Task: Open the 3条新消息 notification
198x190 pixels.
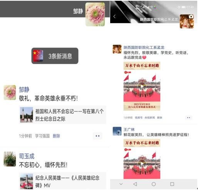Action: pos(55,56)
